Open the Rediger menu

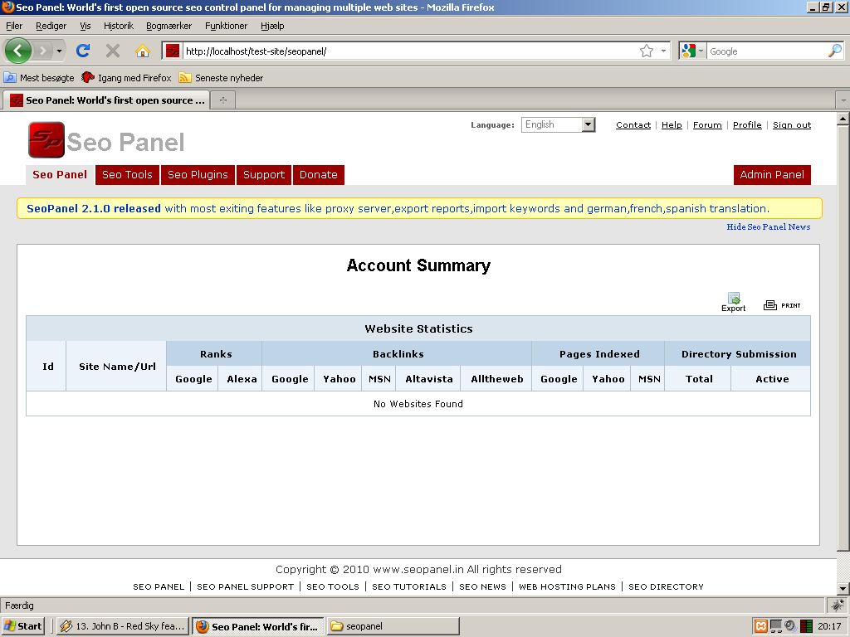tap(51, 26)
